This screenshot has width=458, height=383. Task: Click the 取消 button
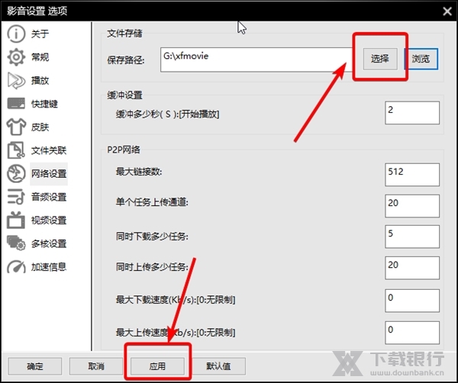96,366
